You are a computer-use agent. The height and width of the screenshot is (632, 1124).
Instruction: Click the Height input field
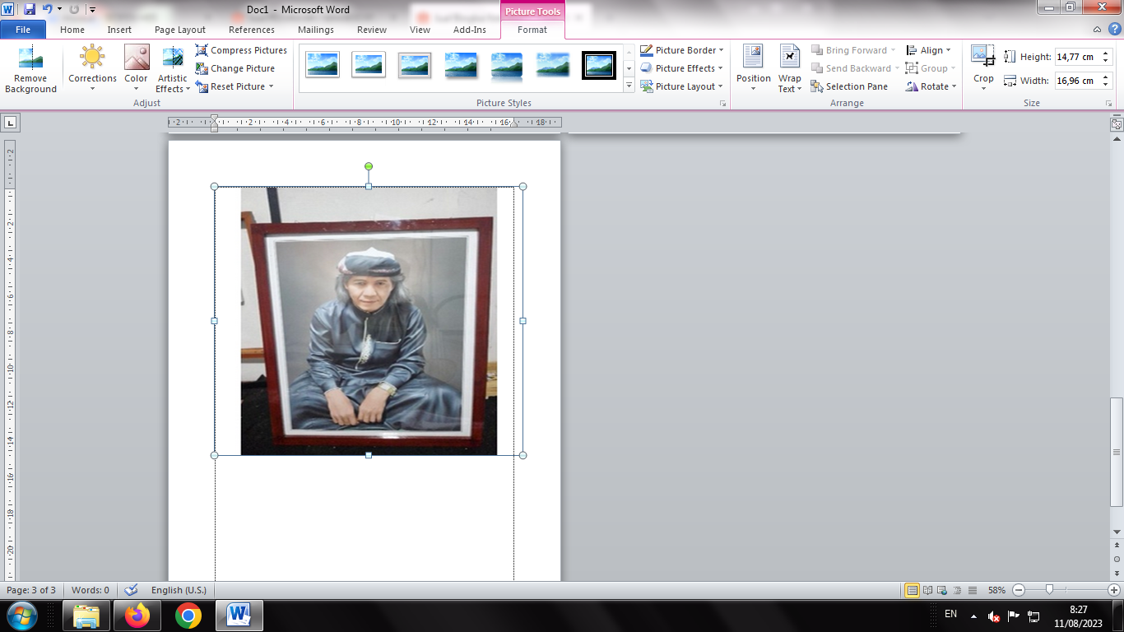(1075, 57)
